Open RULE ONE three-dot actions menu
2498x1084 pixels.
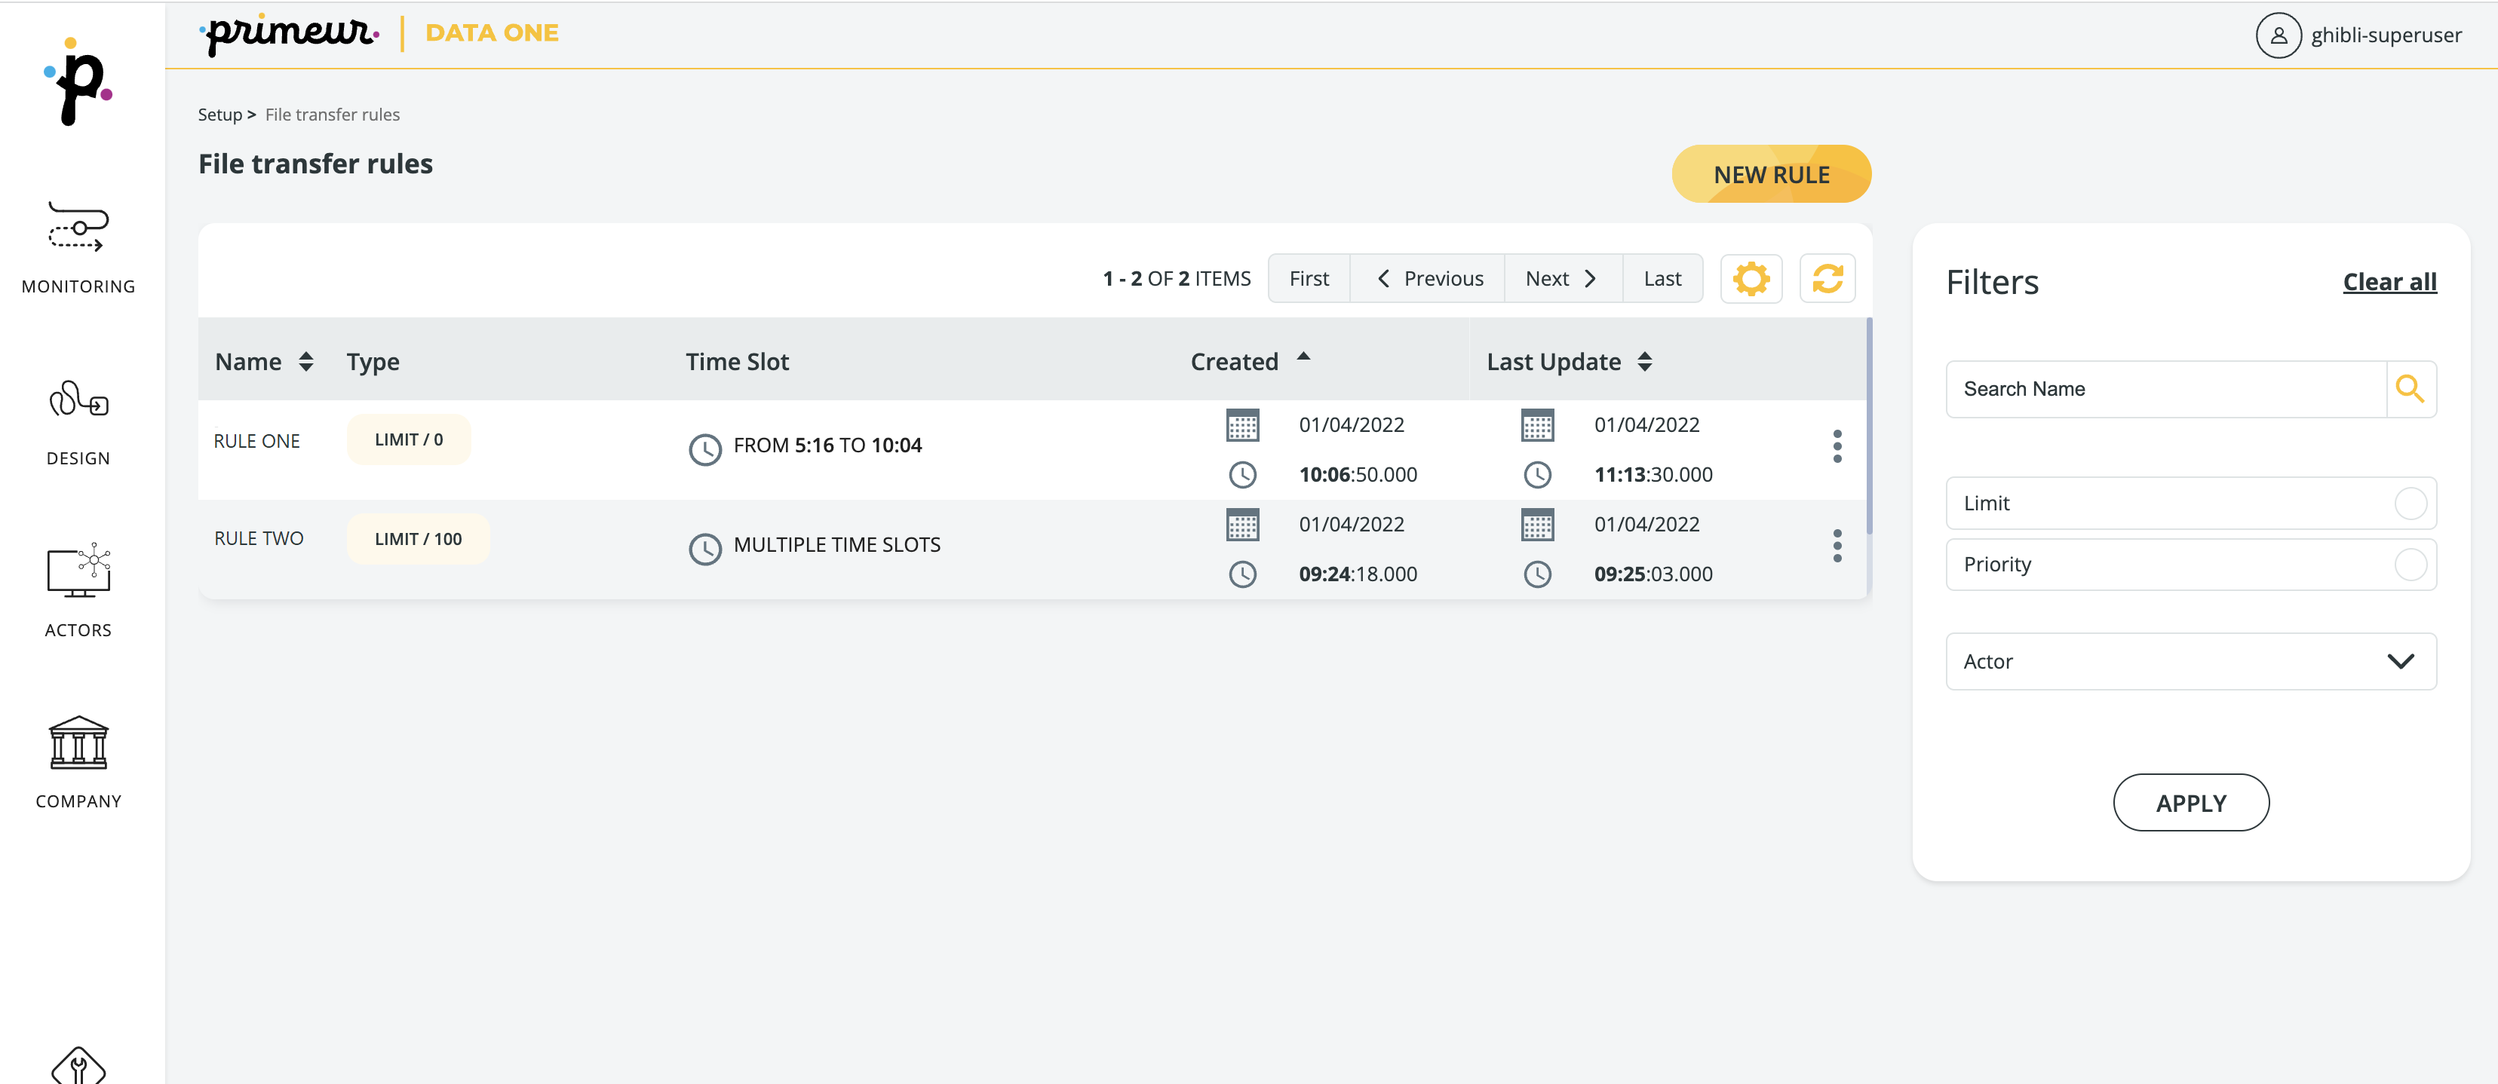[1837, 446]
